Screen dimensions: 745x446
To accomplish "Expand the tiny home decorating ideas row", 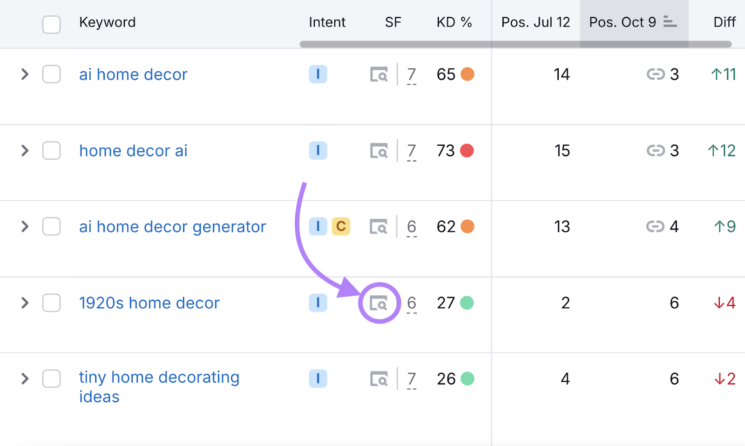I will pyautogui.click(x=24, y=378).
